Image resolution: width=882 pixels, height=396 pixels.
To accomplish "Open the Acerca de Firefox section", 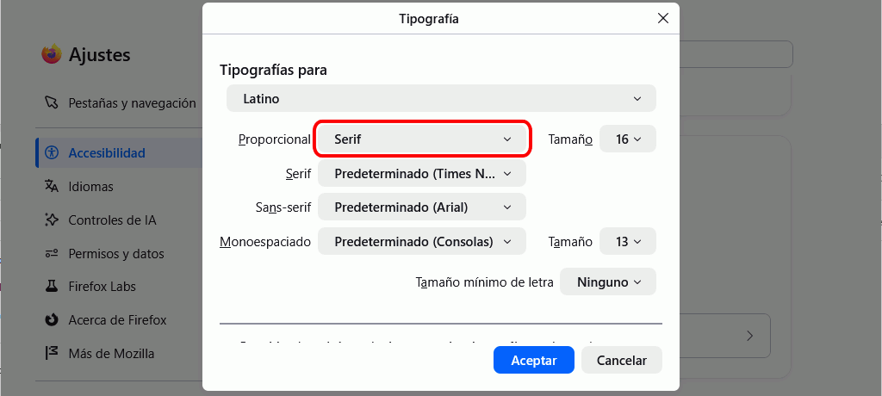I will (119, 320).
